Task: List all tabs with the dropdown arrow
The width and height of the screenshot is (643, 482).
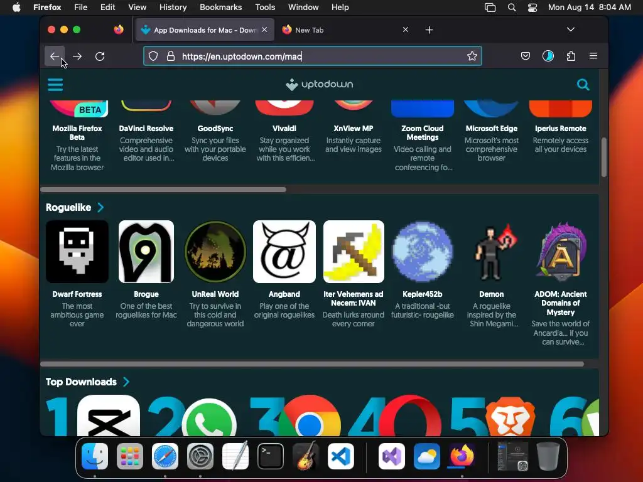Action: tap(570, 29)
